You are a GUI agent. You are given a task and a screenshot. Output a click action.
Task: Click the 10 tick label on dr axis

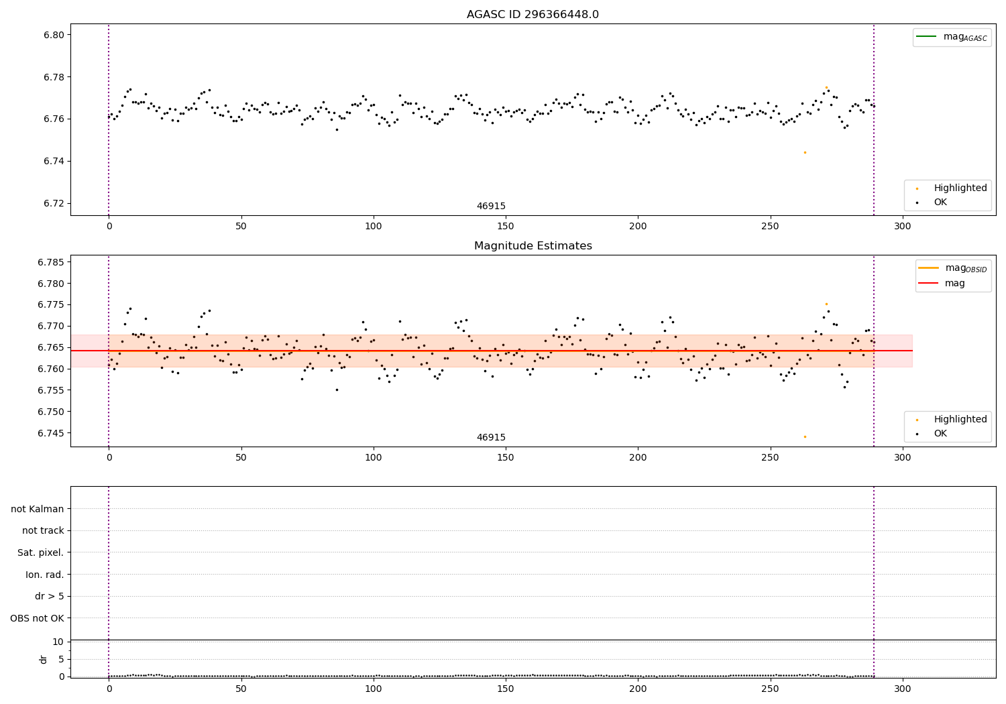58,642
